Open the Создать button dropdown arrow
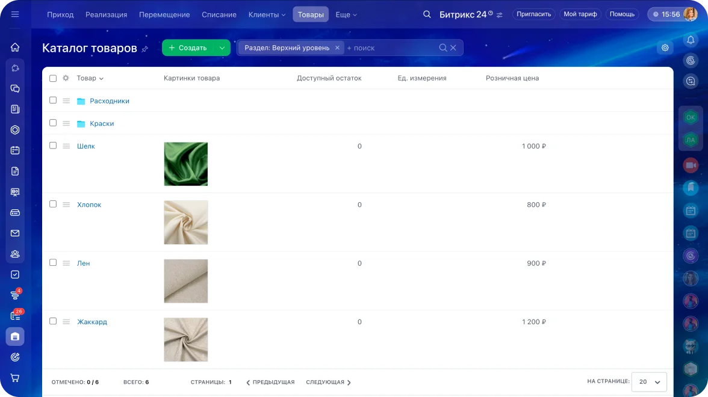 coord(222,47)
